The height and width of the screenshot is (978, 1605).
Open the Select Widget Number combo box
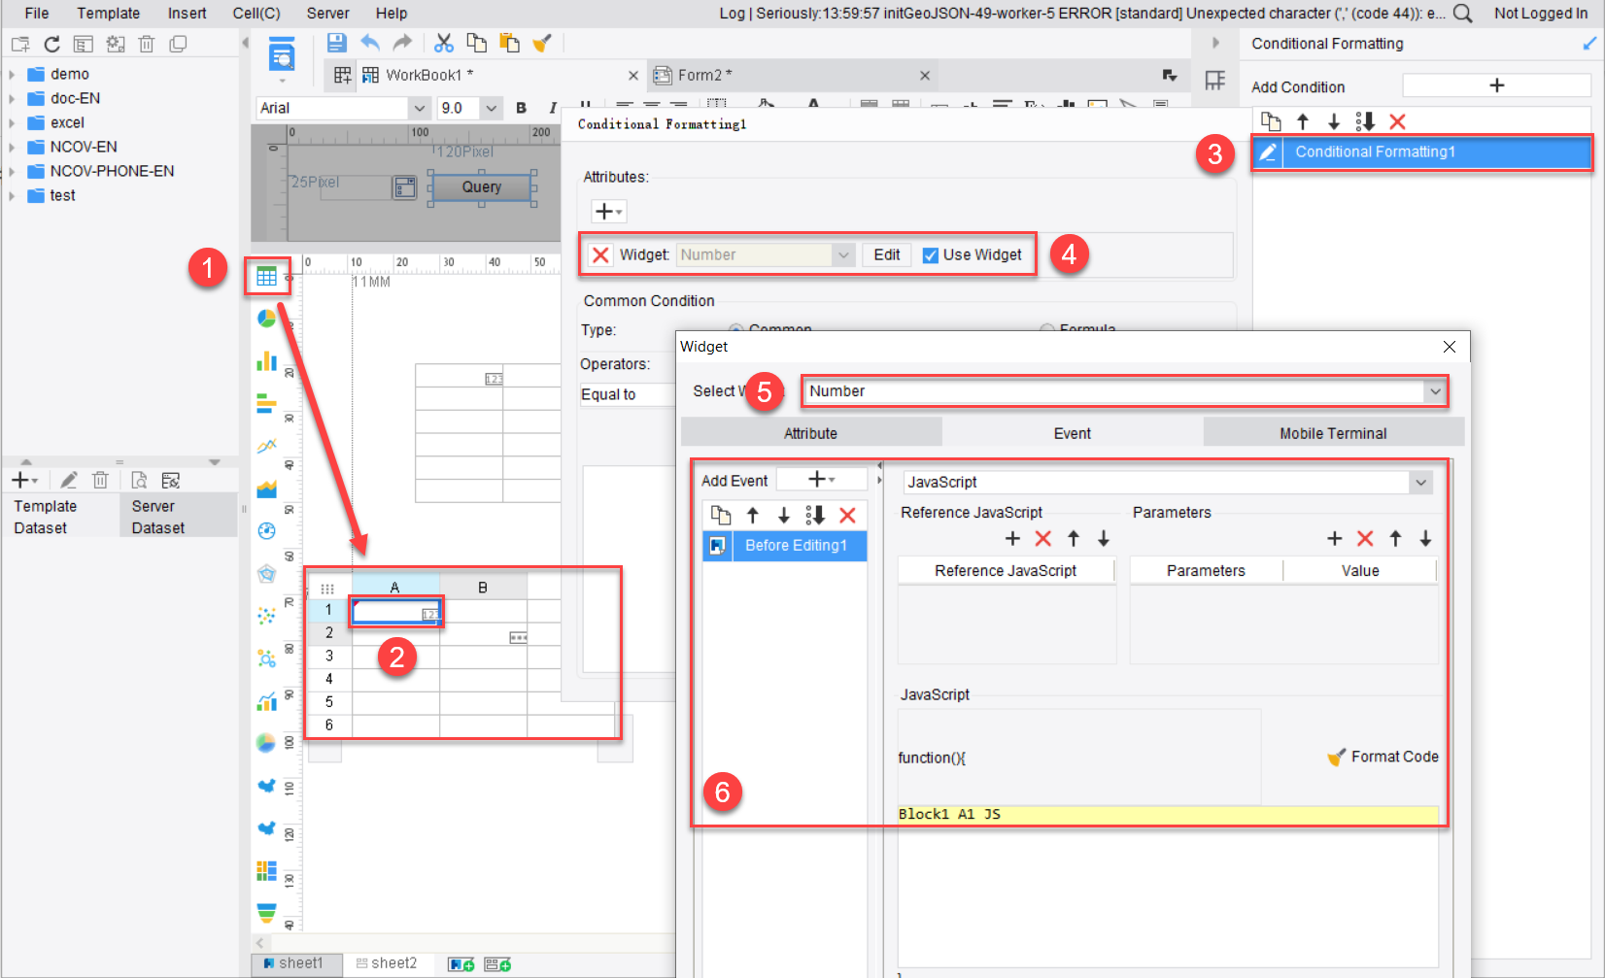point(1126,391)
